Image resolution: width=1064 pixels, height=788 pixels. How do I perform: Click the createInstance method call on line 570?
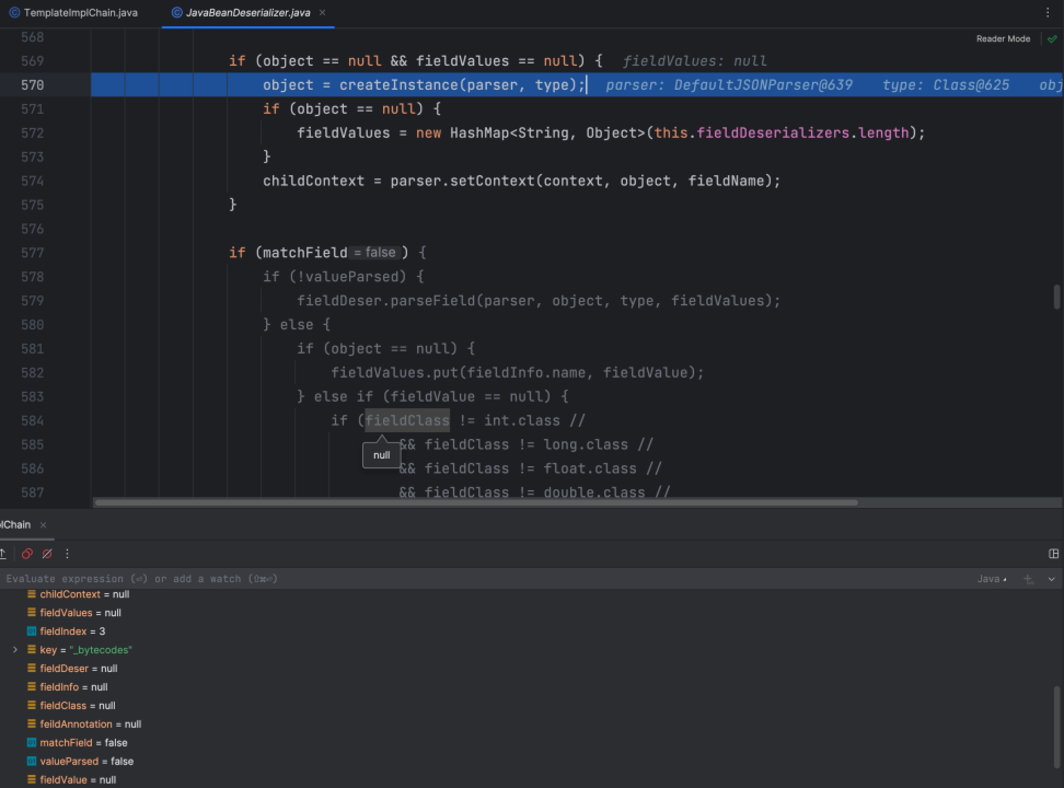[398, 85]
